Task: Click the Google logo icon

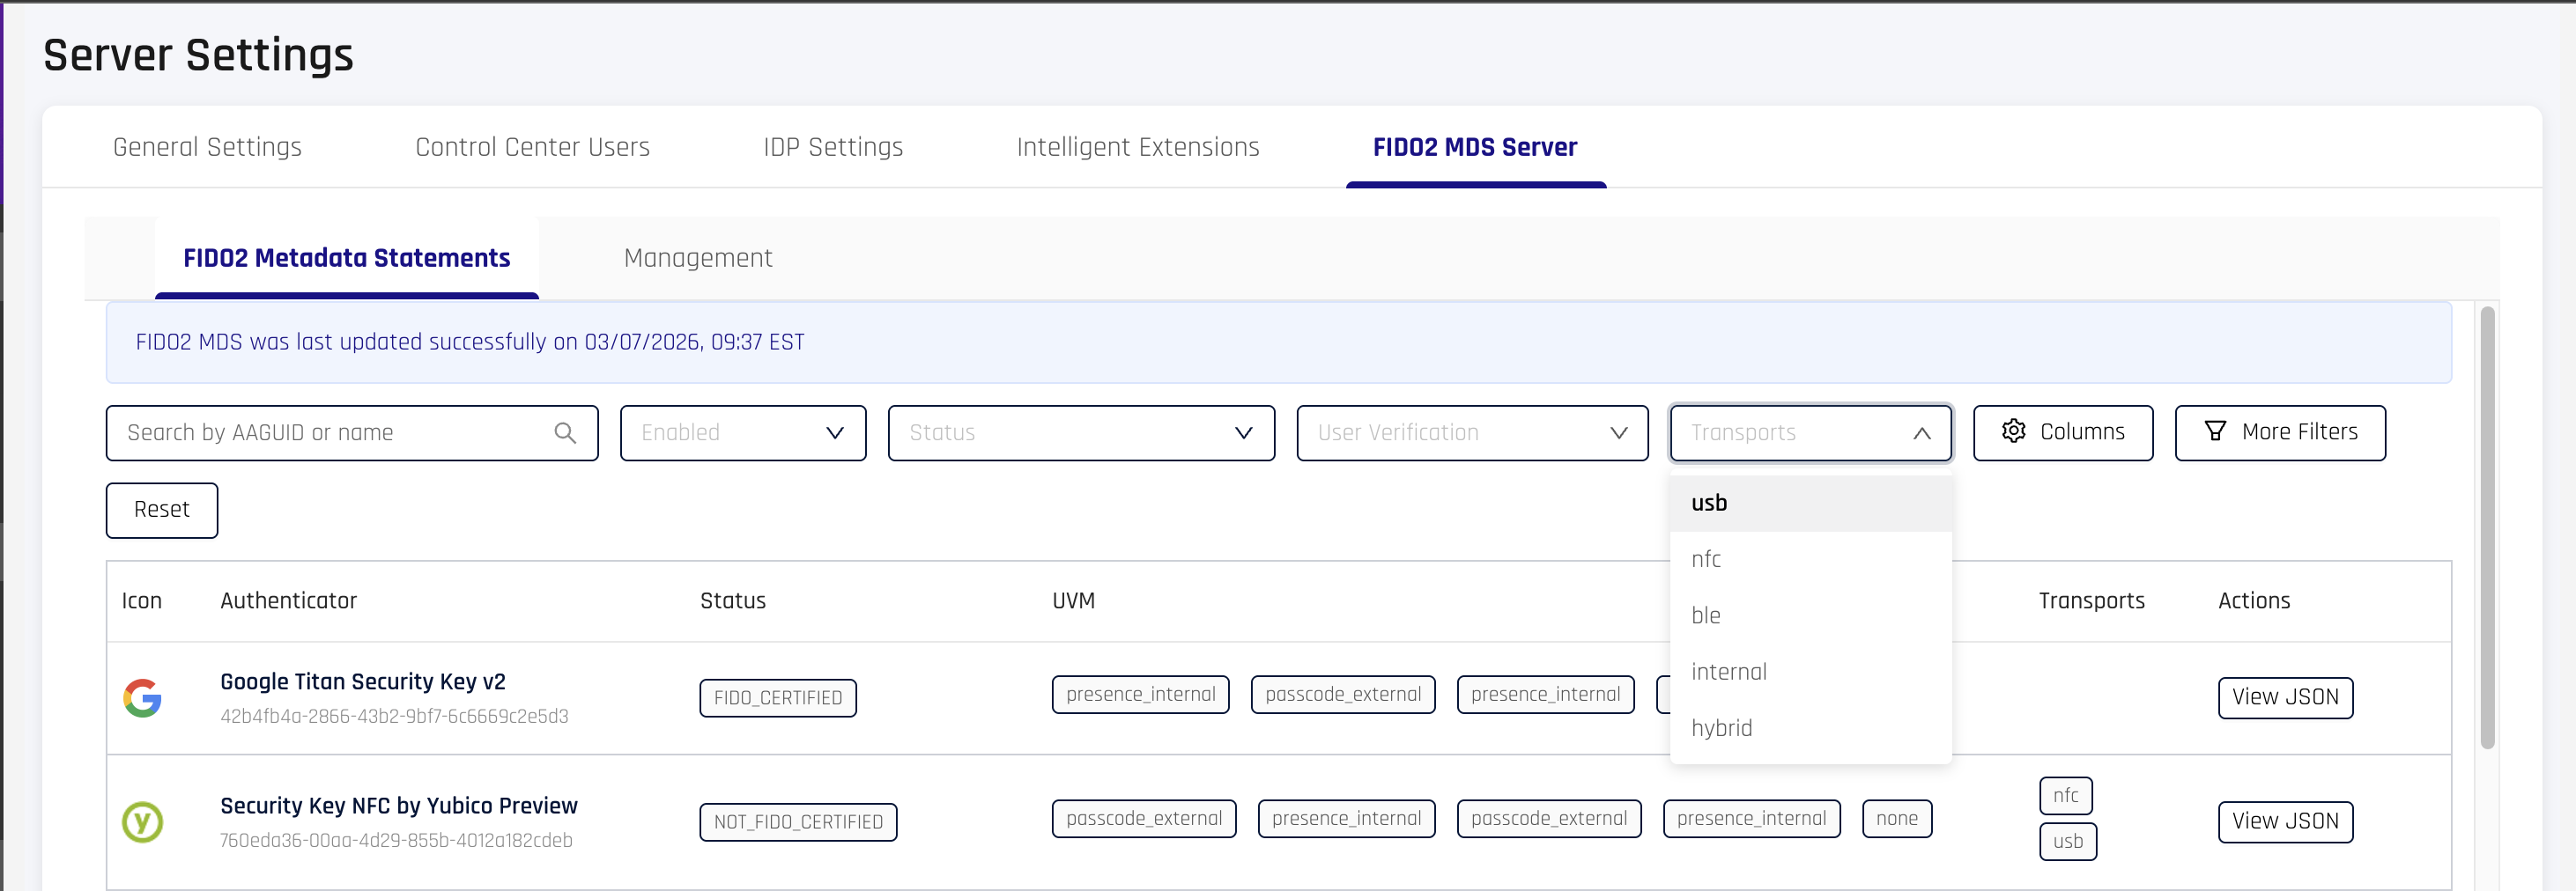Action: coord(142,697)
